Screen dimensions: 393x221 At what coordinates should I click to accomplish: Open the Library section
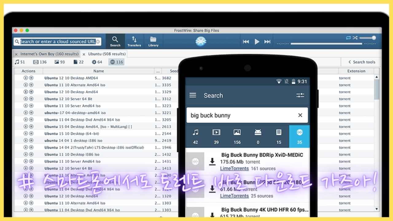click(153, 41)
